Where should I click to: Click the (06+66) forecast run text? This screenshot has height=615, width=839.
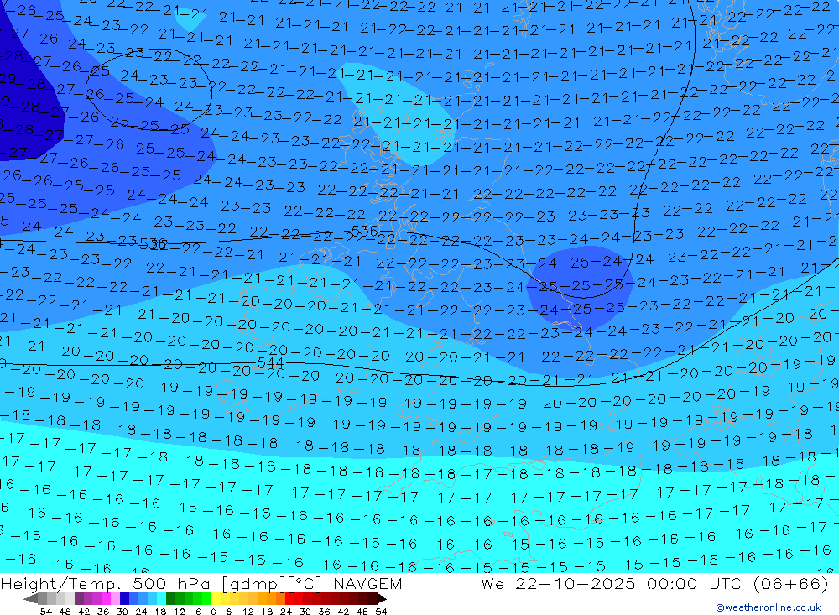pyautogui.click(x=791, y=584)
